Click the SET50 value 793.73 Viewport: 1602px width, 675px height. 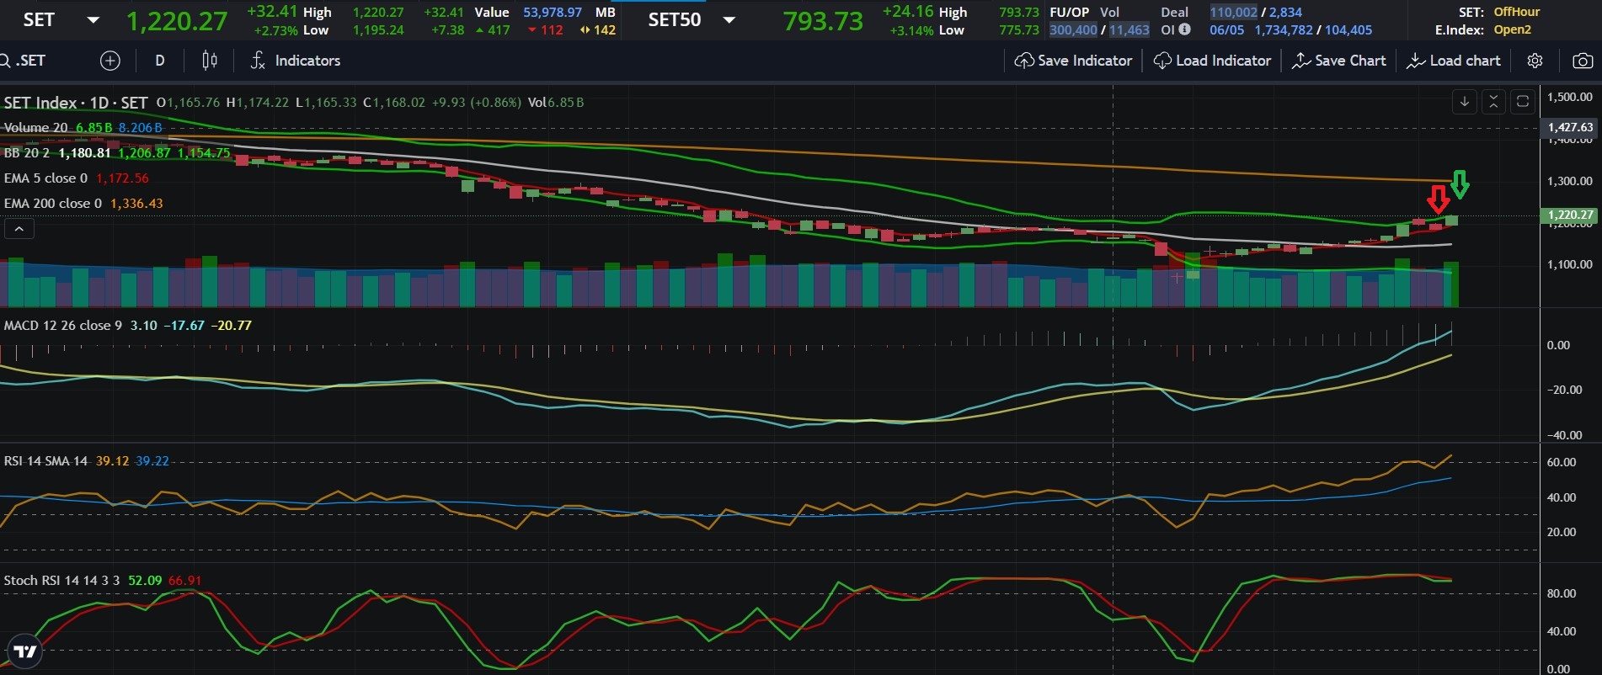pos(823,21)
